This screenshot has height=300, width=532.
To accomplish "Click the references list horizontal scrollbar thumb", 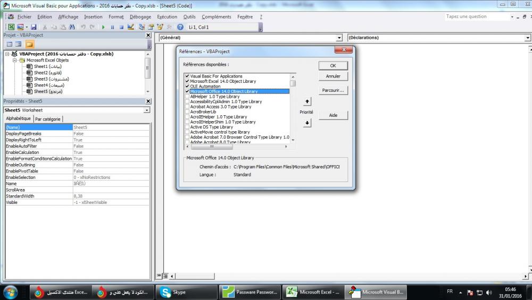I will pyautogui.click(x=212, y=147).
